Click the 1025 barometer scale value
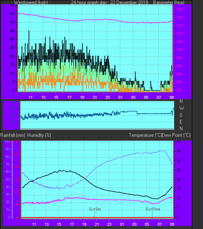The width and height of the screenshot is (203, 229). 179,10
